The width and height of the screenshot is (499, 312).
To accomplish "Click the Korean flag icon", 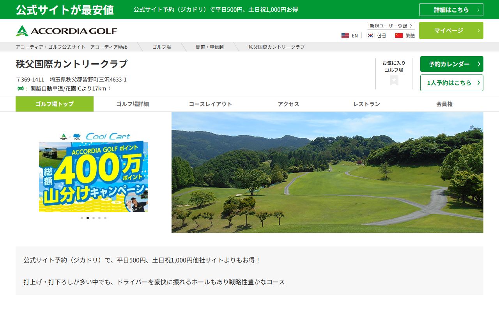I will pyautogui.click(x=370, y=35).
